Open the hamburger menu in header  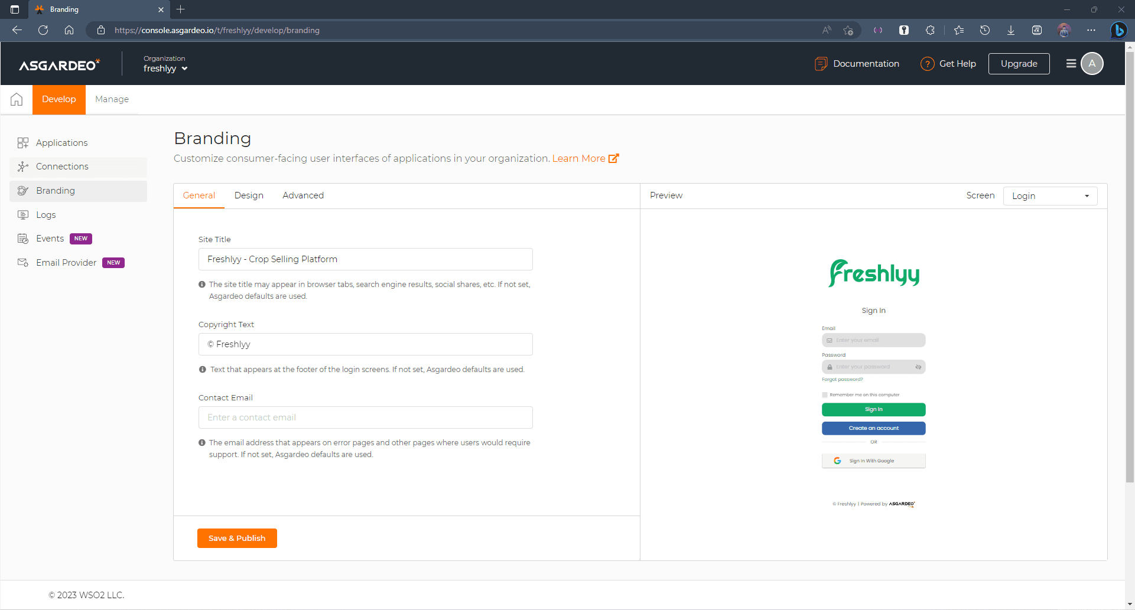(x=1071, y=63)
